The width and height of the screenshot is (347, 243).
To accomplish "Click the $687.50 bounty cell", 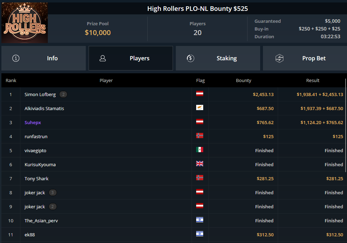I will 265,109.
